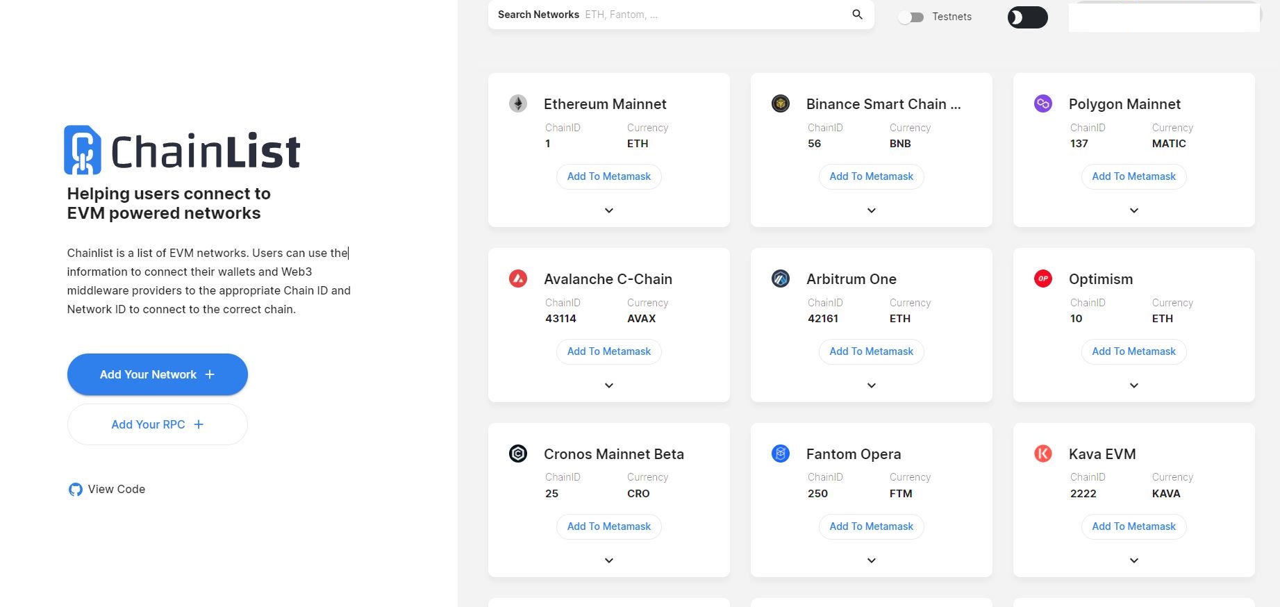
Task: Click the Ethereum Mainnet logo icon
Action: point(518,103)
